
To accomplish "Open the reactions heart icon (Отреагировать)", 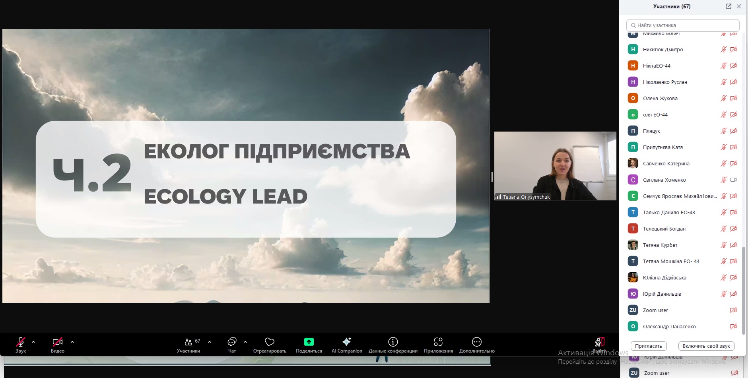I will (269, 342).
